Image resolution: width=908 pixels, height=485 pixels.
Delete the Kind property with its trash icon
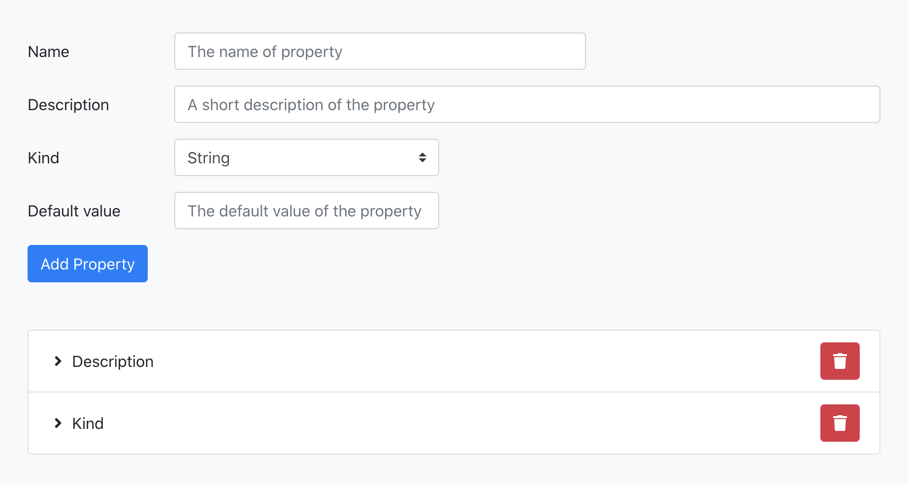click(840, 423)
